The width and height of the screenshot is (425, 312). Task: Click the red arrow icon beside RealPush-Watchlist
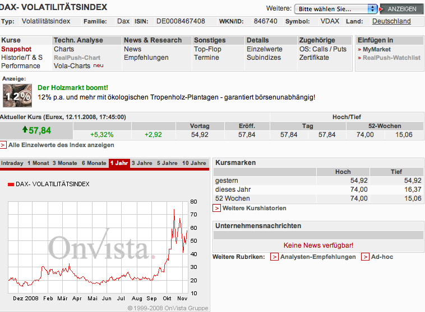click(359, 58)
